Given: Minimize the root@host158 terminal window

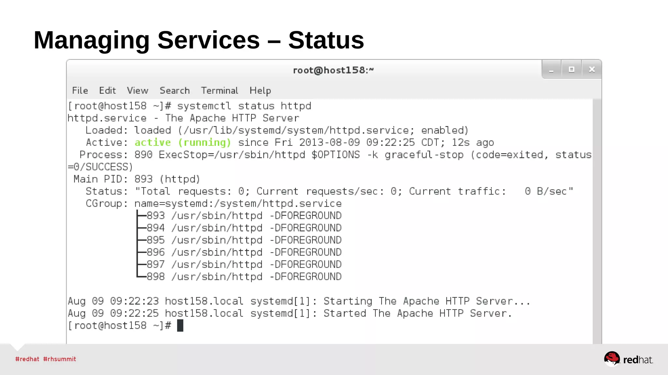Looking at the screenshot, I should coord(552,69).
